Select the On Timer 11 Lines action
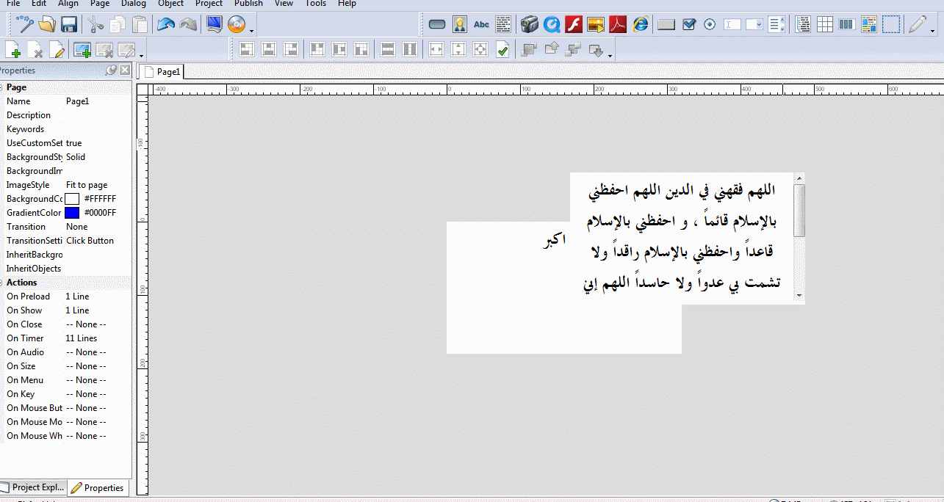This screenshot has height=502, width=944. point(81,338)
